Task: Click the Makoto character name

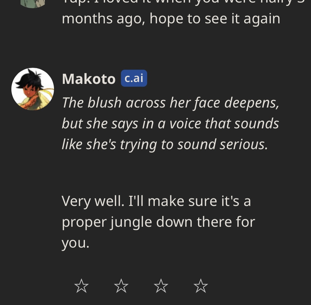Action: (89, 79)
